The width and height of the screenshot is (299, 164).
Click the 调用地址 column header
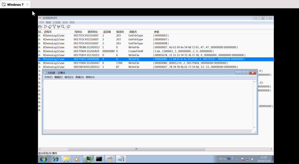93,32
